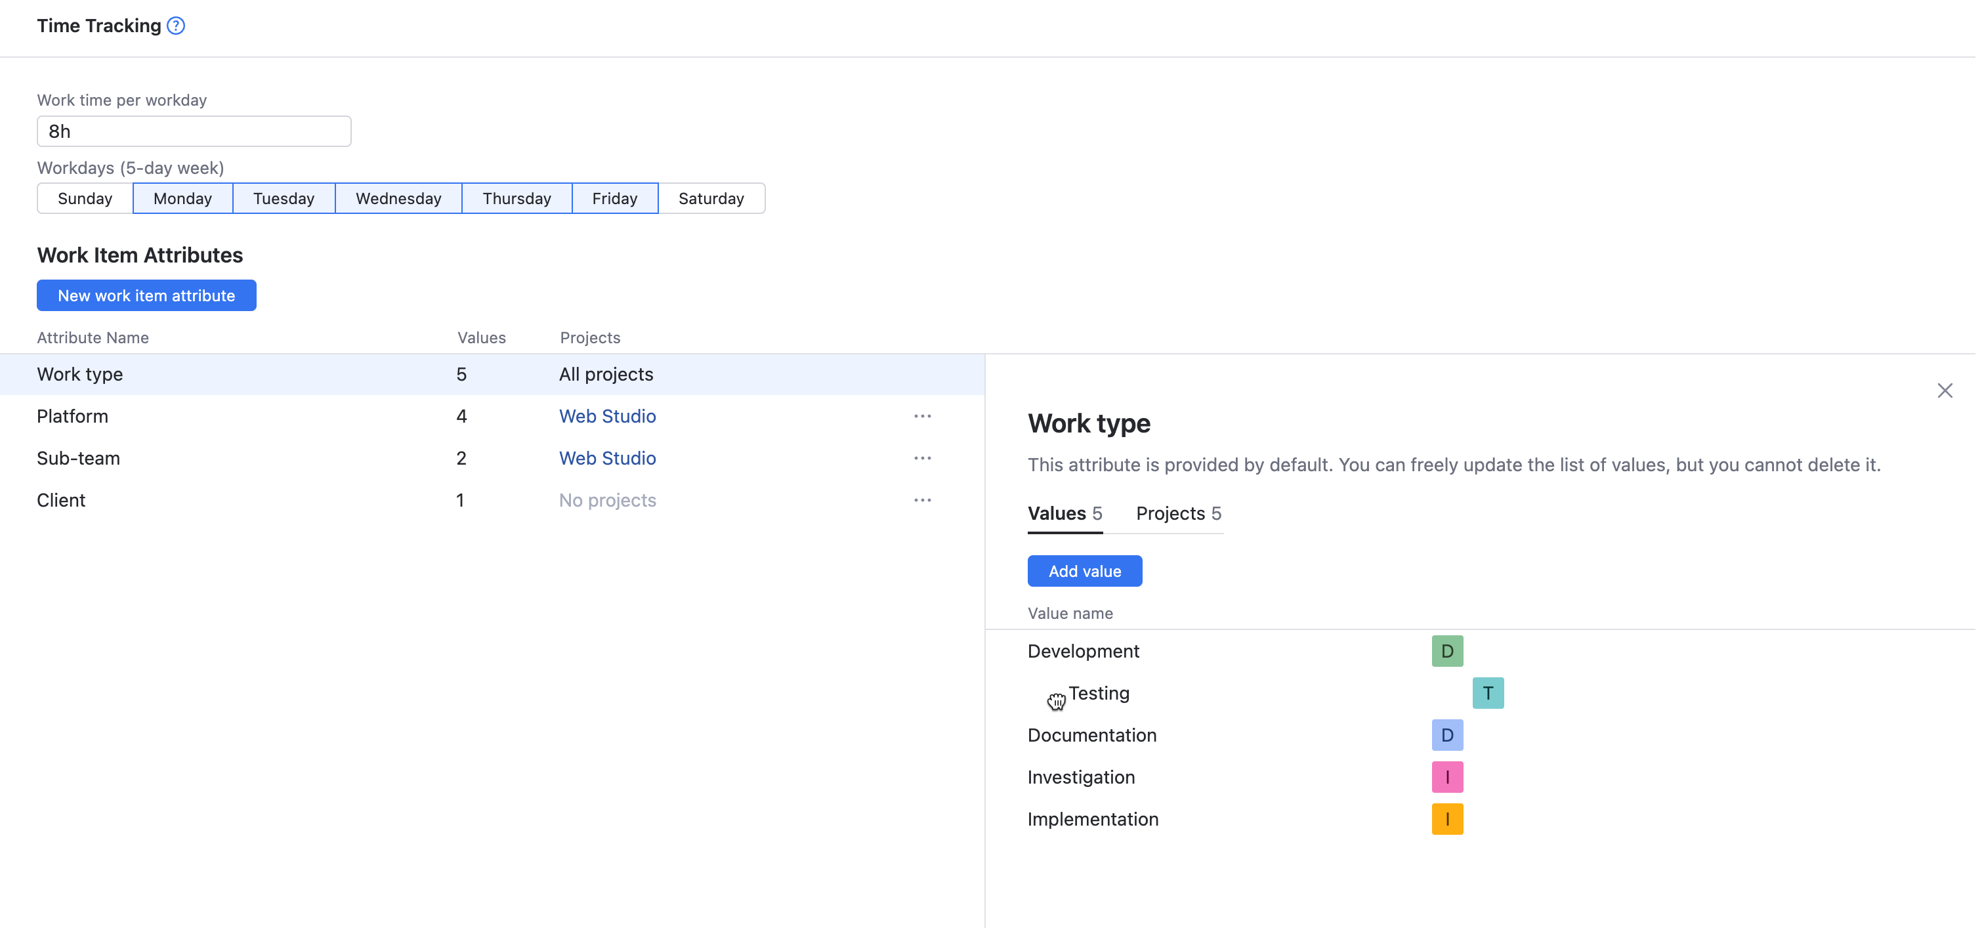Toggle Saturday as a workday
Viewport: 1982px width, 928px height.
click(710, 198)
